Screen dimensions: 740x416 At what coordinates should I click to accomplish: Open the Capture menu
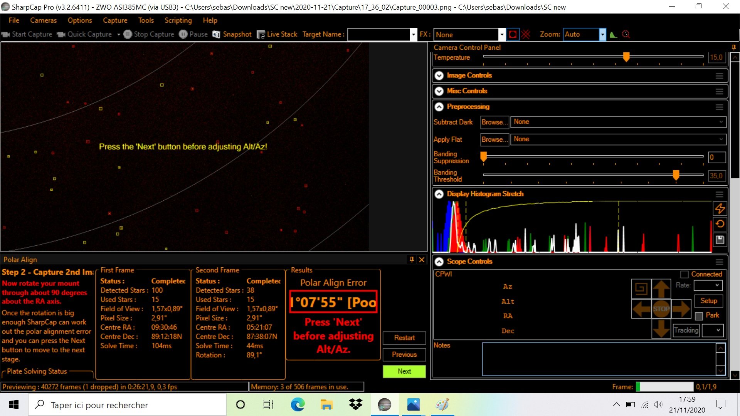tap(115, 20)
